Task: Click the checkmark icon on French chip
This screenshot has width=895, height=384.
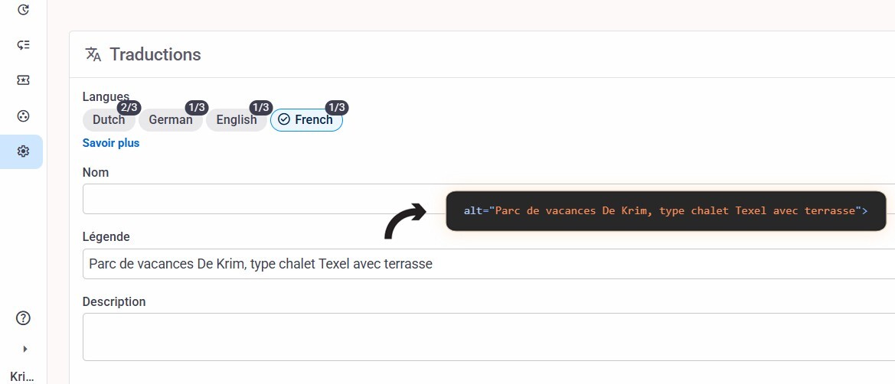Action: click(x=284, y=119)
